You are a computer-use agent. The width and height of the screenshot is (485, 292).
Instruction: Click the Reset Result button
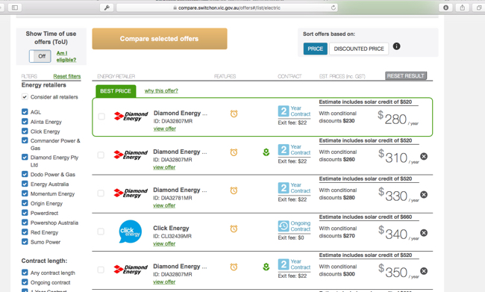(x=406, y=76)
